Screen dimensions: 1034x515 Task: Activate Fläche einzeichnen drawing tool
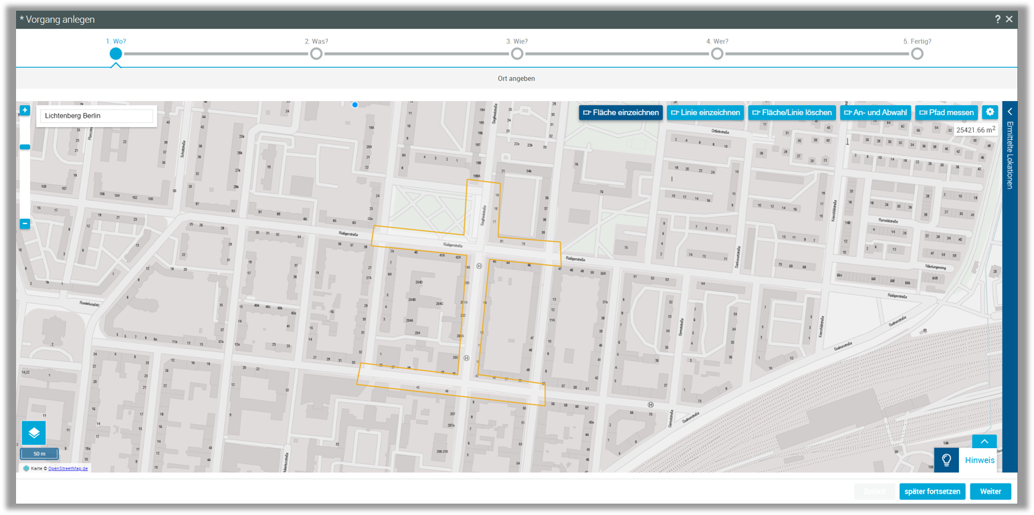click(621, 112)
